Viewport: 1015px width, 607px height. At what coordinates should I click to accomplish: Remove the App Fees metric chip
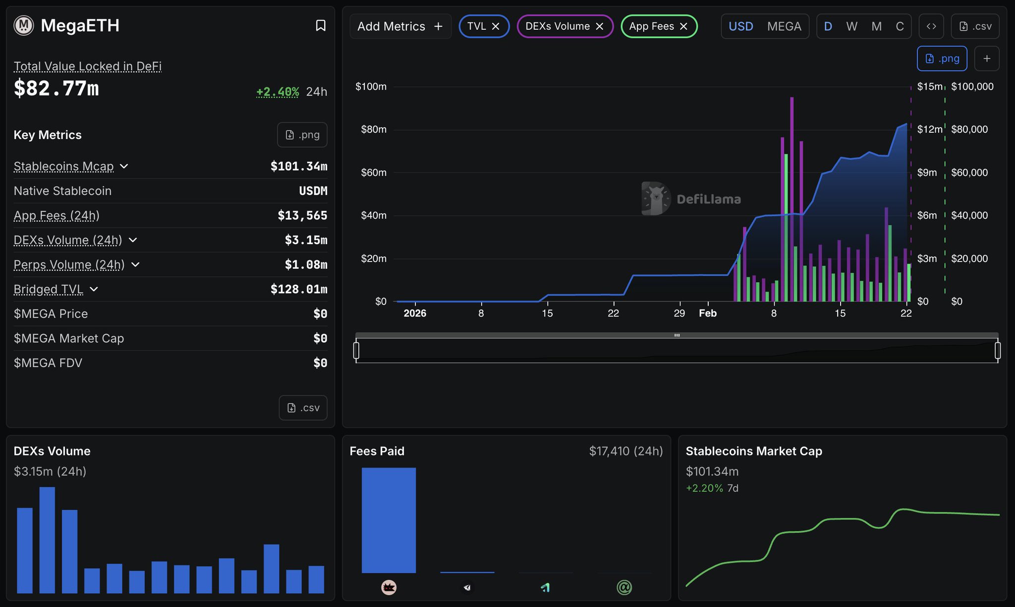pyautogui.click(x=684, y=26)
